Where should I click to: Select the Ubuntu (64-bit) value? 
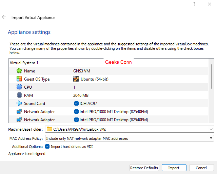tap(95, 79)
